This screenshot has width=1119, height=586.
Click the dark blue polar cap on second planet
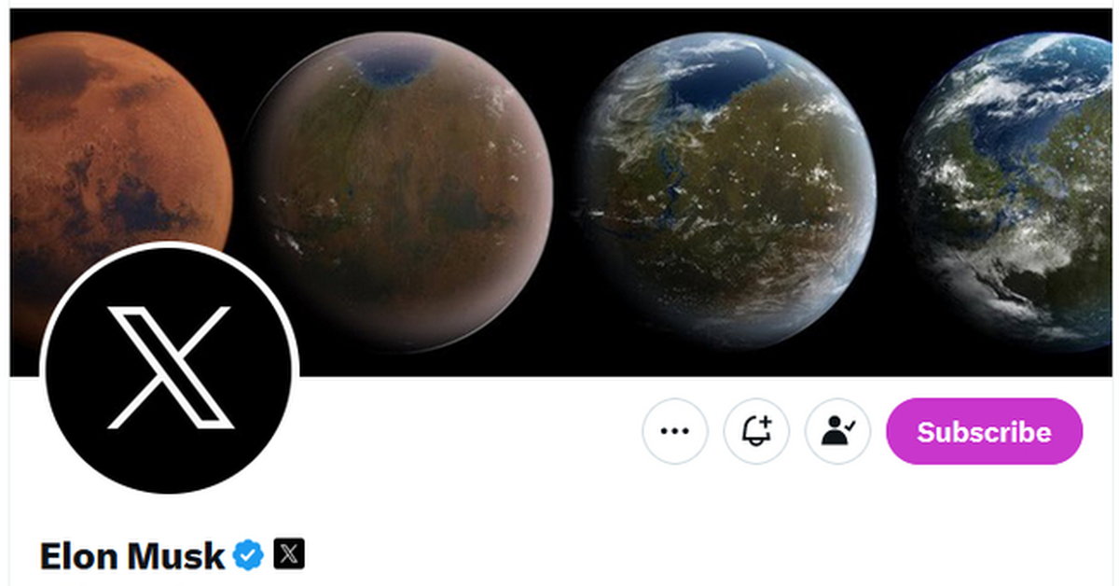[393, 65]
